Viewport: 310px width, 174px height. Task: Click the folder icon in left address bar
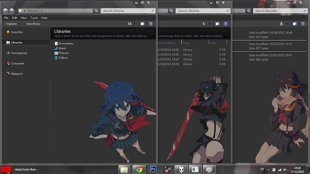click(x=20, y=11)
